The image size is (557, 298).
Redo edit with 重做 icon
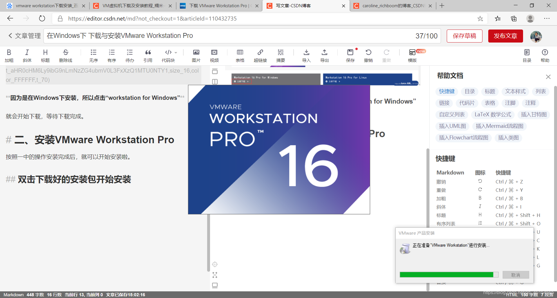[386, 56]
